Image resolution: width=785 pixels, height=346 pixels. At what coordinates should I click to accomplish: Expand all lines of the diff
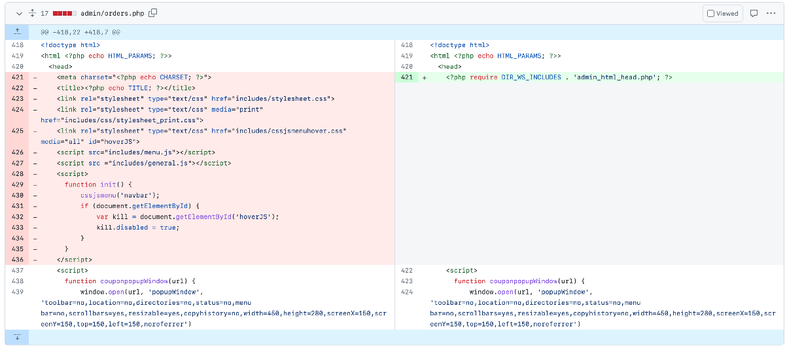[x=31, y=13]
